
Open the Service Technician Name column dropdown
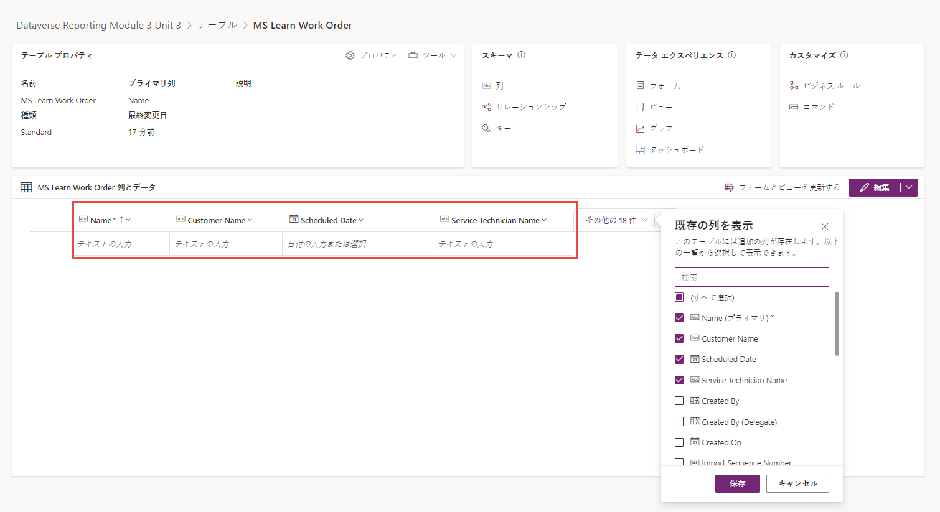pyautogui.click(x=544, y=220)
